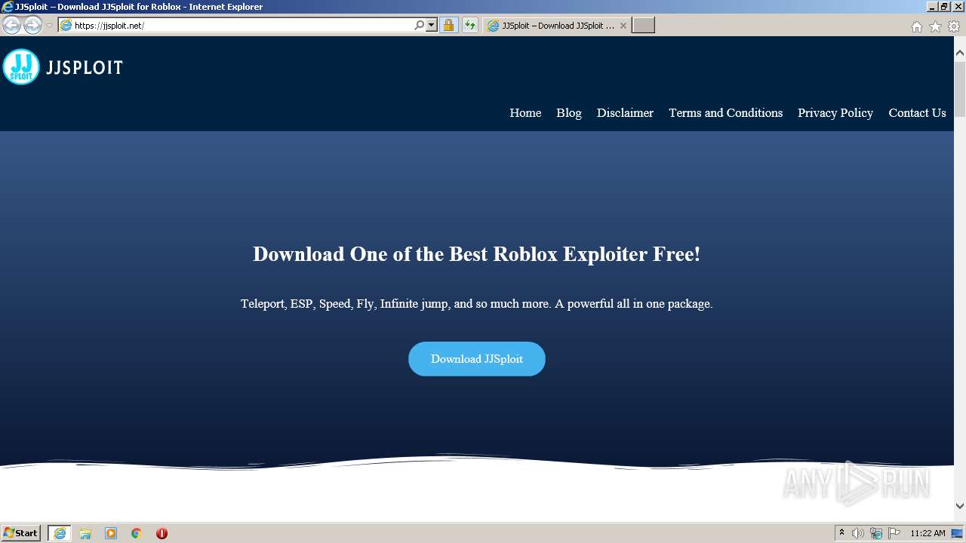Click the show desktop icon in tray
The height and width of the screenshot is (543, 966).
[958, 533]
